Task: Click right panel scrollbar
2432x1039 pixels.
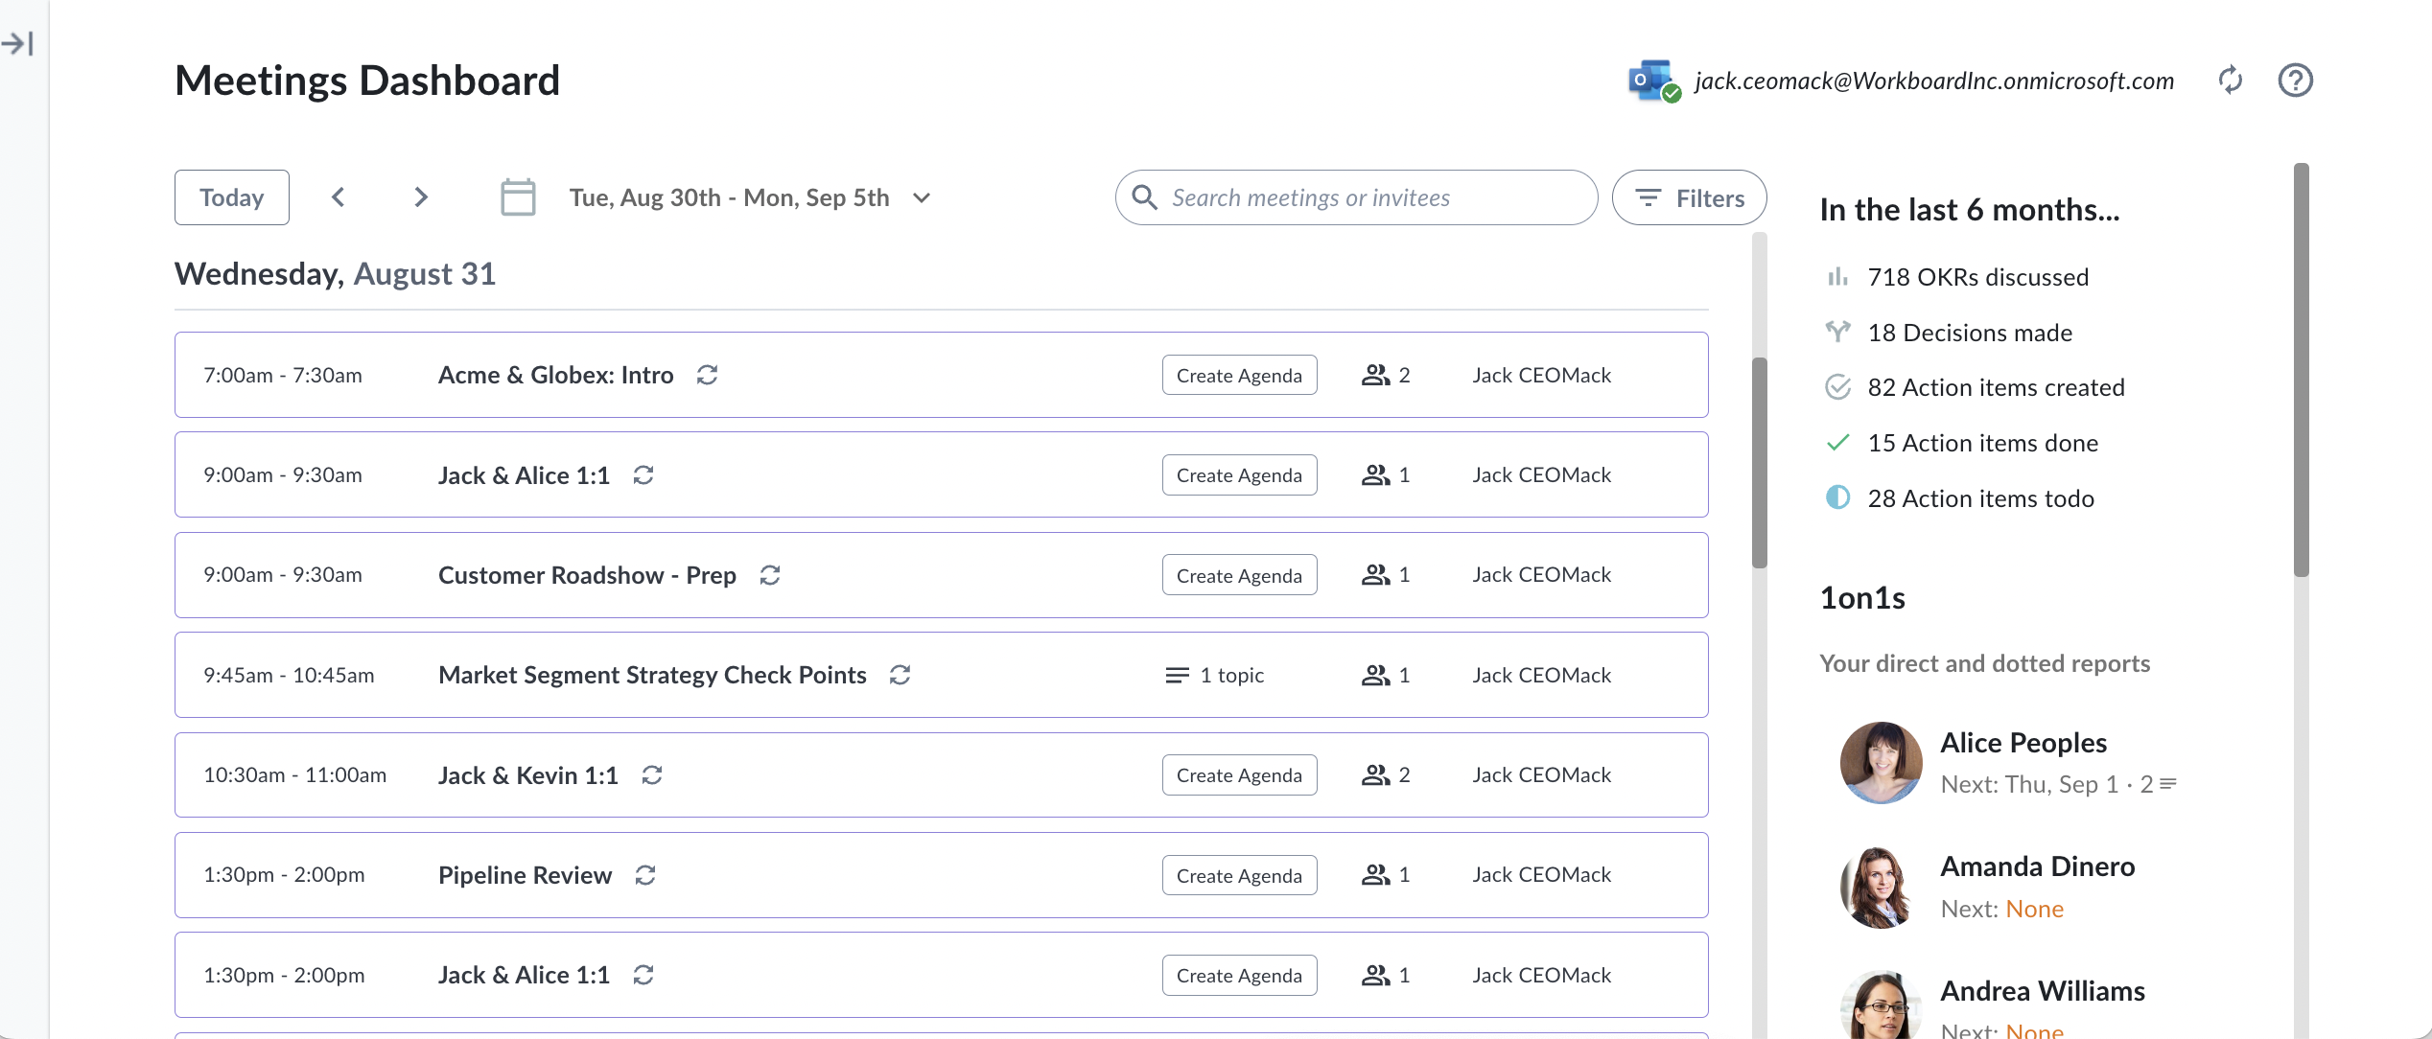Action: (2302, 370)
